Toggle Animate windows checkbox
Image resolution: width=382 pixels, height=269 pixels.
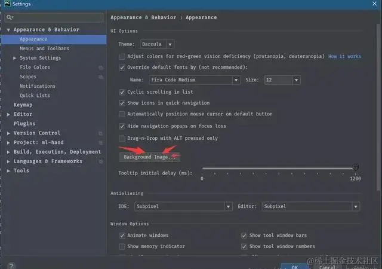(x=122, y=236)
